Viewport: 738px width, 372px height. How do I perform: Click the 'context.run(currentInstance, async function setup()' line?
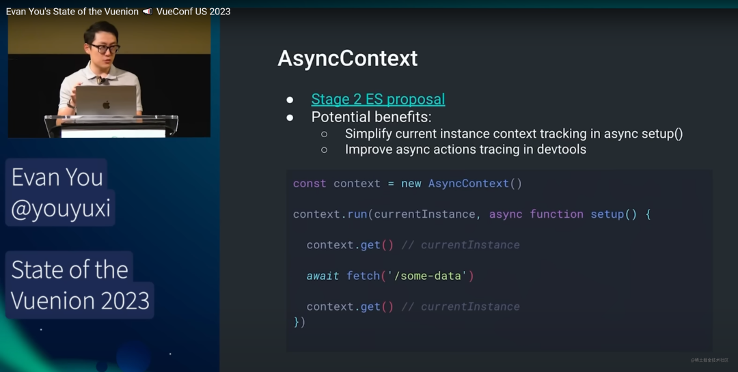[471, 214]
